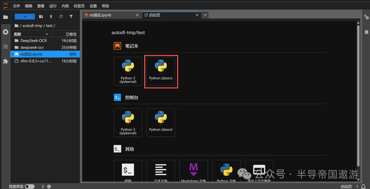Click the notifications bell icon
The width and height of the screenshot is (370, 189).
point(363,186)
